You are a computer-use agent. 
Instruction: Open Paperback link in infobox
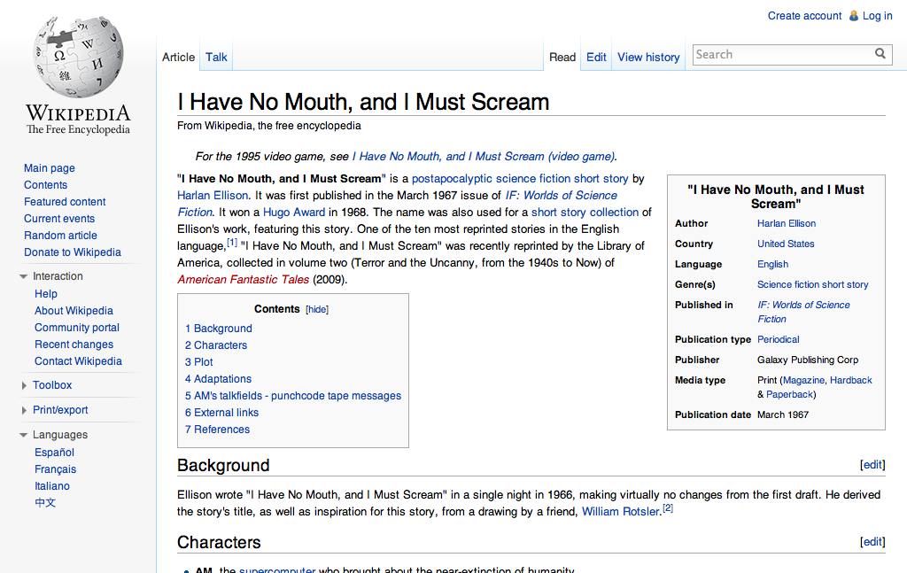coord(789,394)
